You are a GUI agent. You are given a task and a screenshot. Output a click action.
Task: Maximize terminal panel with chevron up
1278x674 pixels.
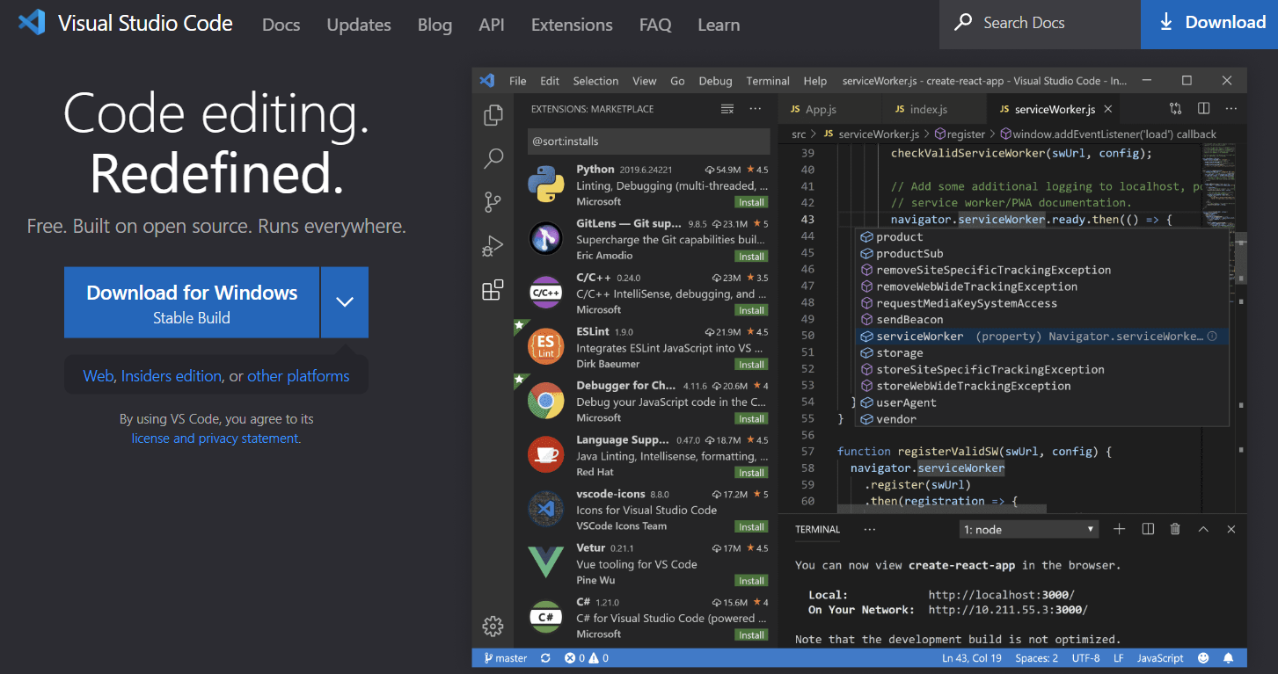click(1203, 529)
